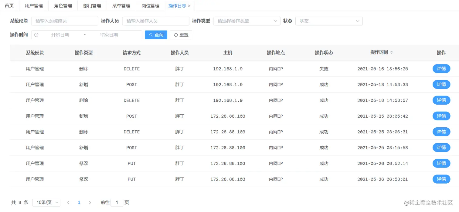Click the 操作状态 column header
The width and height of the screenshot is (459, 212).
[x=324, y=53]
